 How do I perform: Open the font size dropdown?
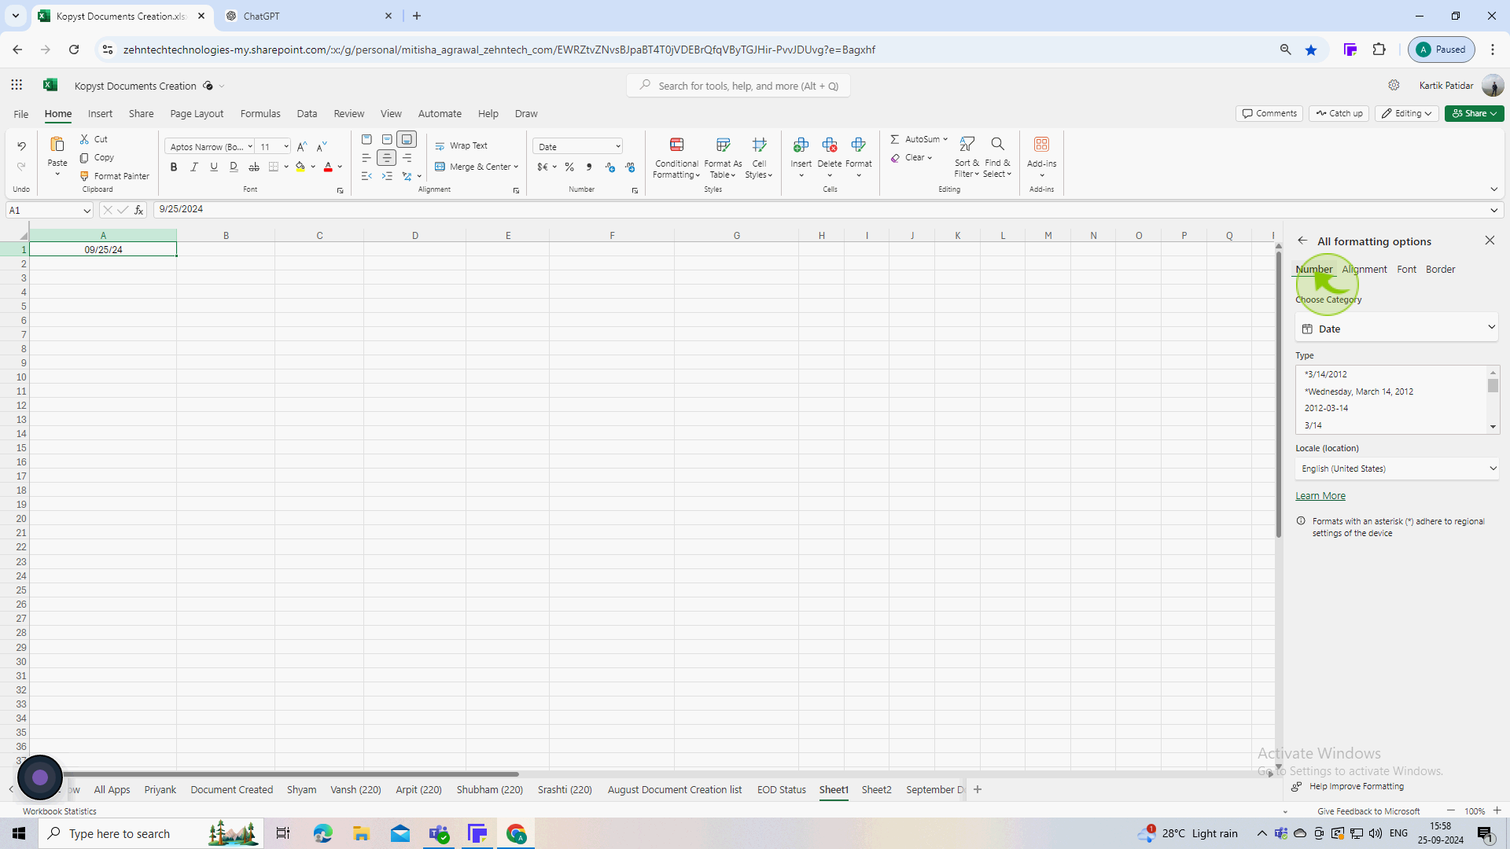click(x=286, y=147)
